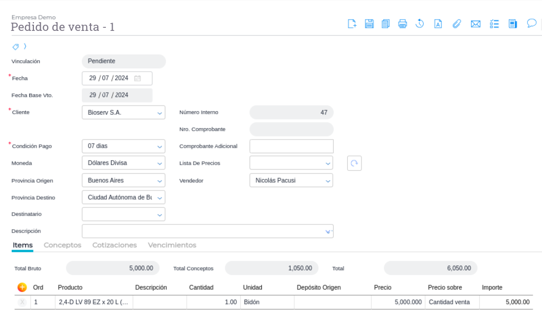Screen dimensions: 542x312
Task: Save the order with the floppy disk icon
Action: pyautogui.click(x=369, y=24)
